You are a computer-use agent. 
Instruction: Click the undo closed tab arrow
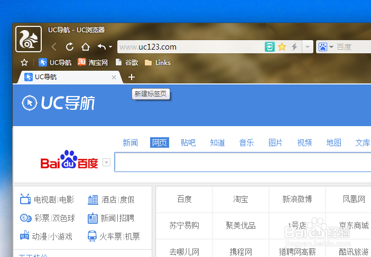(101, 47)
